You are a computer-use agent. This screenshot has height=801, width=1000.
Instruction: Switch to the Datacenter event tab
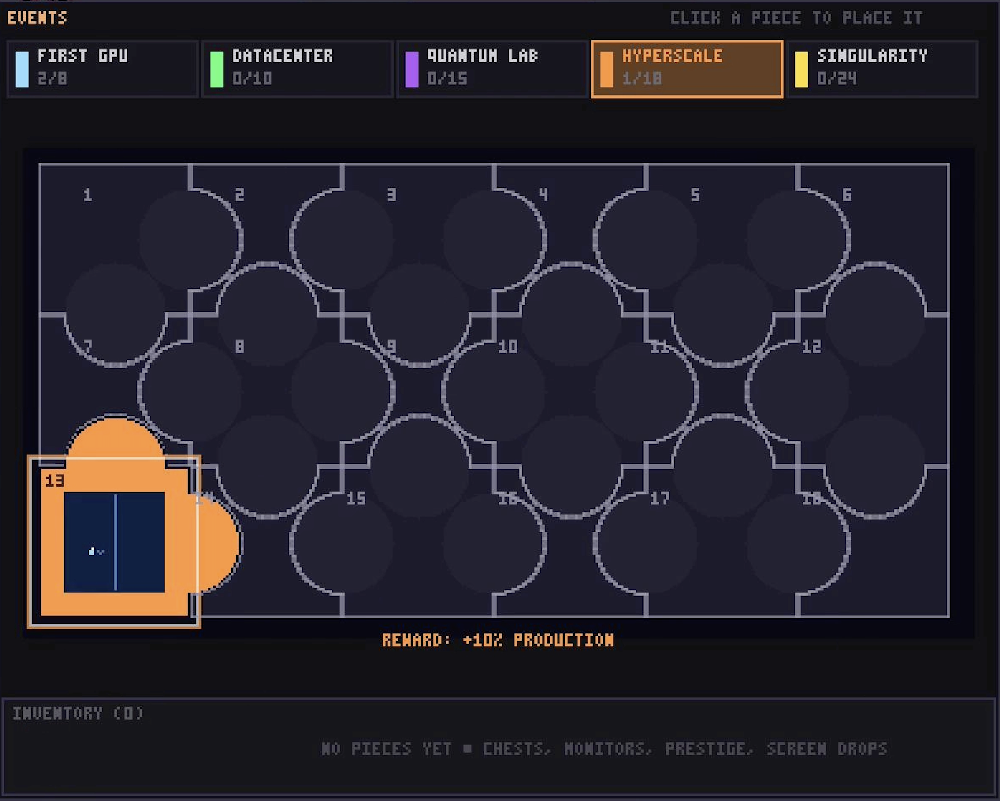tap(297, 68)
